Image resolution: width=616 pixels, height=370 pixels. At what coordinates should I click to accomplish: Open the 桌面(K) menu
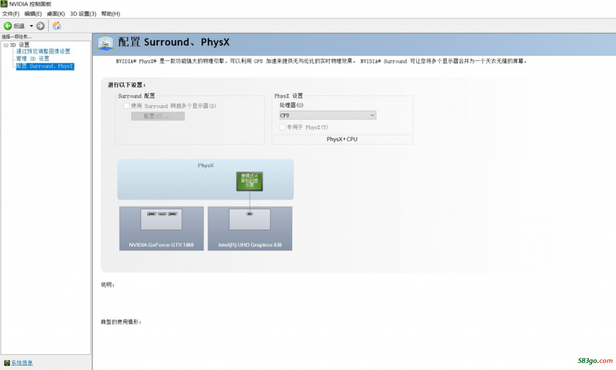pos(56,14)
